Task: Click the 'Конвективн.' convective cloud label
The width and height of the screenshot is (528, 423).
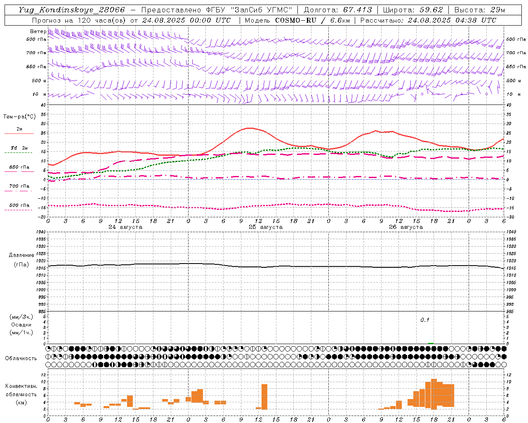Action: pos(21,386)
